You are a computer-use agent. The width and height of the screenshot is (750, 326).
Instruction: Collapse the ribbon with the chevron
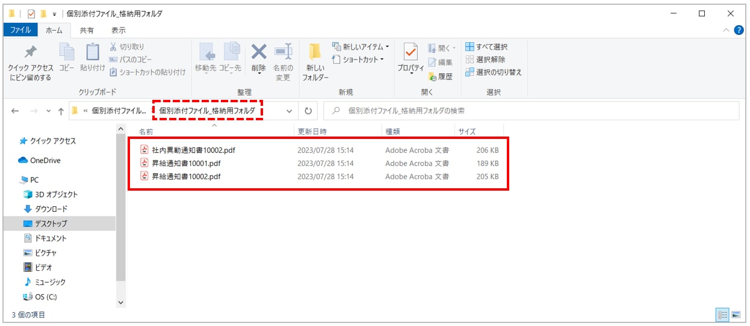[x=725, y=30]
